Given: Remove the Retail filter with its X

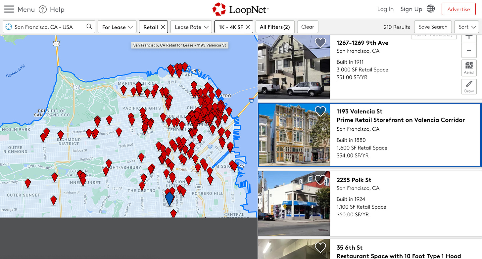Looking at the screenshot, I should (163, 27).
